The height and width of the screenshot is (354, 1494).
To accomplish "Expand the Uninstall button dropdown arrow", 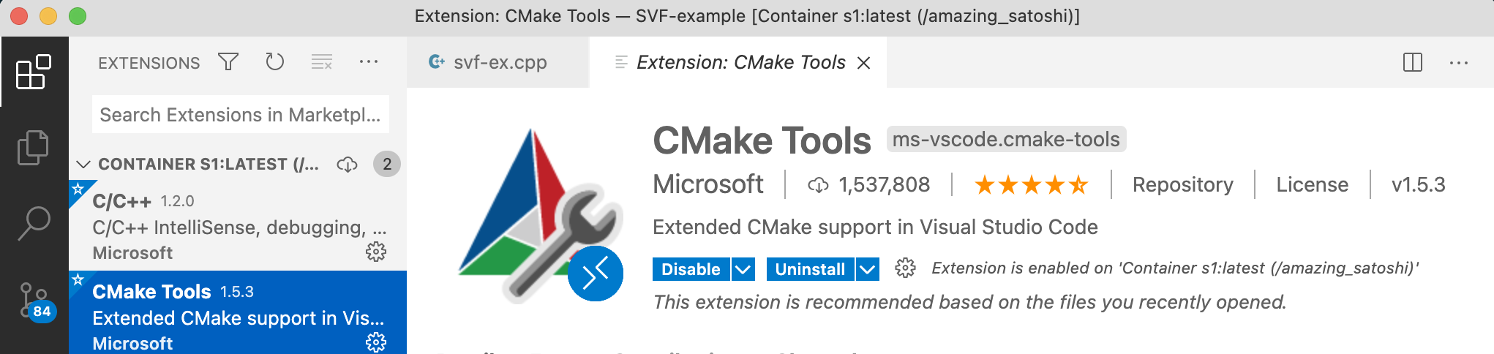I will (867, 269).
